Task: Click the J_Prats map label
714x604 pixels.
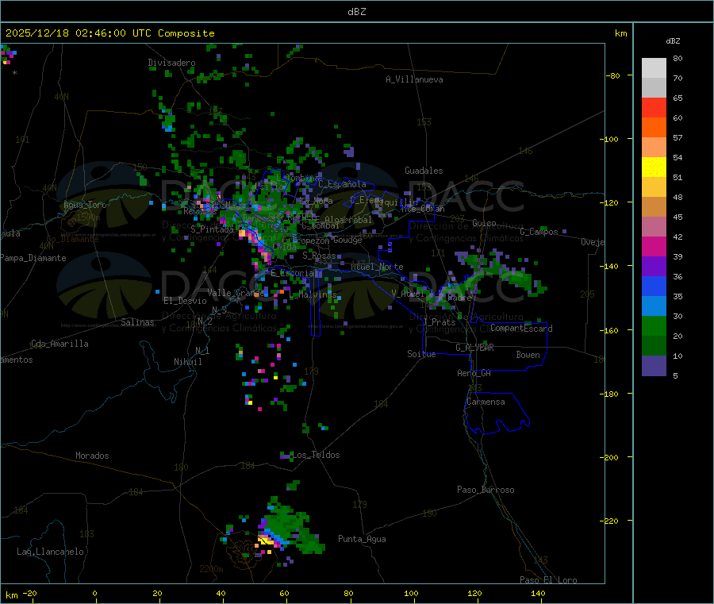Action: [439, 321]
